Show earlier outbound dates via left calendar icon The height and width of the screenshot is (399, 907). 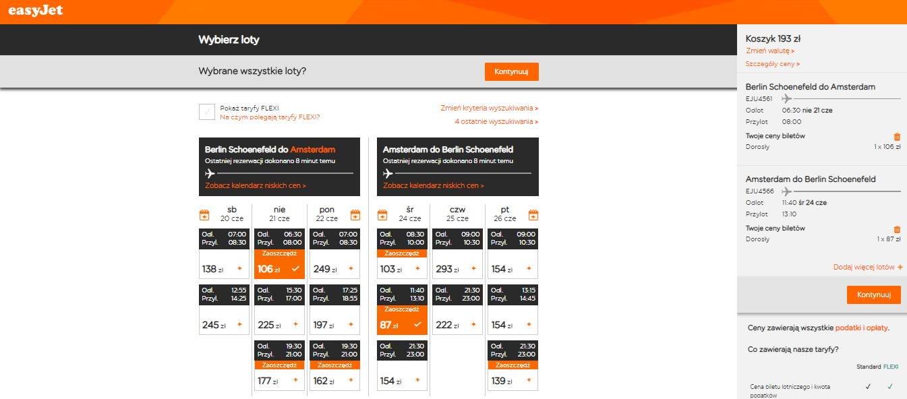(205, 216)
